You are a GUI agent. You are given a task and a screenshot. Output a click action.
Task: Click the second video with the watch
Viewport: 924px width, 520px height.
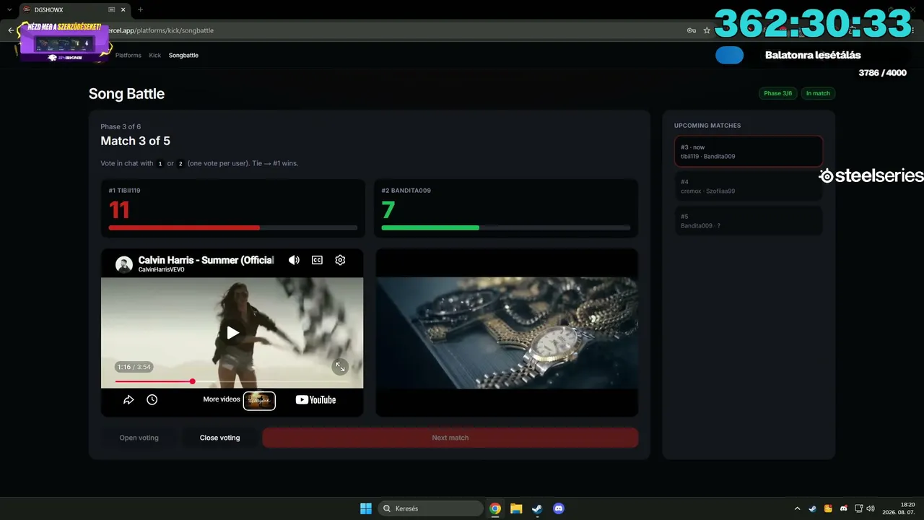[x=507, y=333]
